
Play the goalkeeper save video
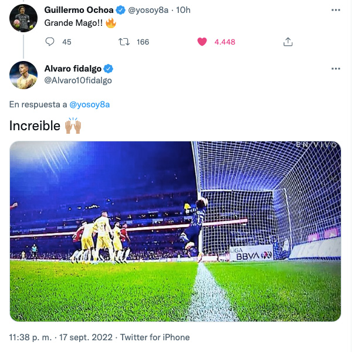click(x=175, y=231)
